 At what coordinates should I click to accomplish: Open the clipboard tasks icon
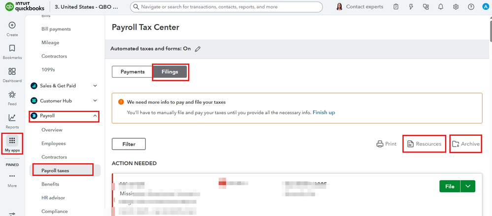click(x=396, y=6)
